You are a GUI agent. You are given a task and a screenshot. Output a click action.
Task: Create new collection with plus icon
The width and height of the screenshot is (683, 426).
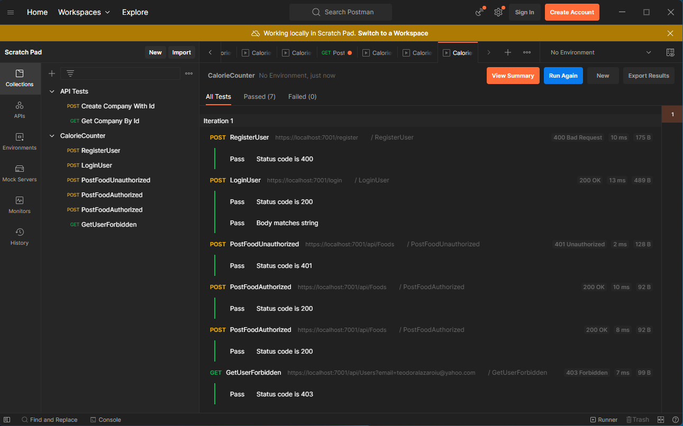point(52,73)
